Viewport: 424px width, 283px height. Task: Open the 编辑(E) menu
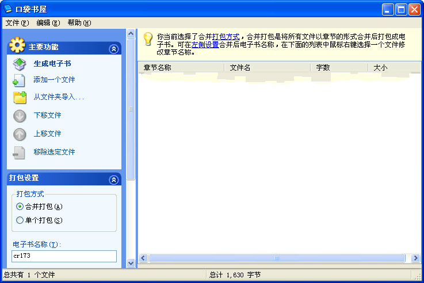click(x=48, y=23)
